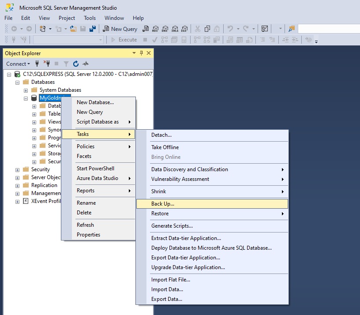360x315 pixels.
Task: Pin the Object Explorer panel
Action: tap(141, 53)
